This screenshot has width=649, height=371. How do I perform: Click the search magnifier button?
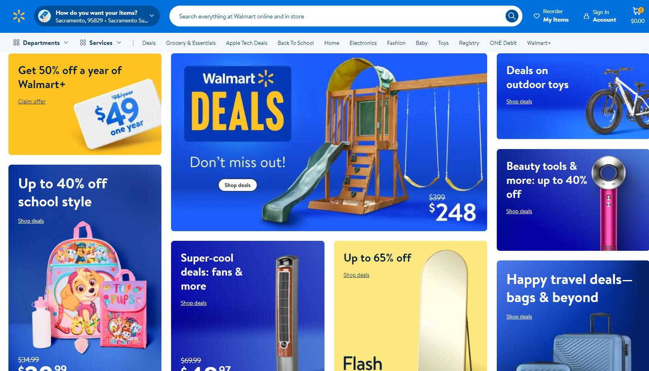[512, 16]
